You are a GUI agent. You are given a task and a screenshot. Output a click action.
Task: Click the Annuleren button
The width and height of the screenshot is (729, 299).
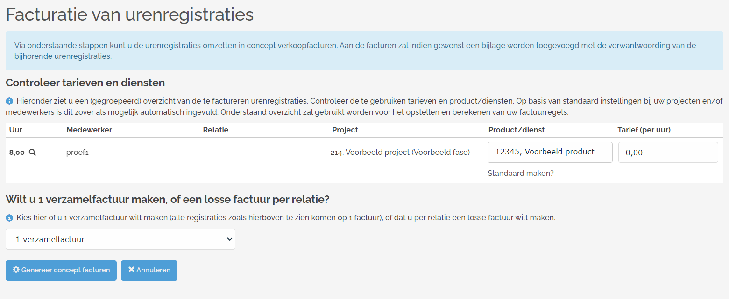click(149, 271)
